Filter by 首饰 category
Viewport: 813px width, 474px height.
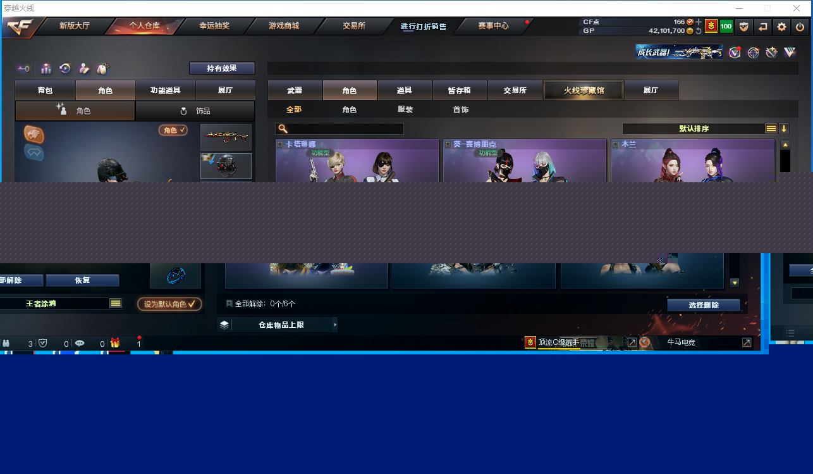(x=461, y=109)
